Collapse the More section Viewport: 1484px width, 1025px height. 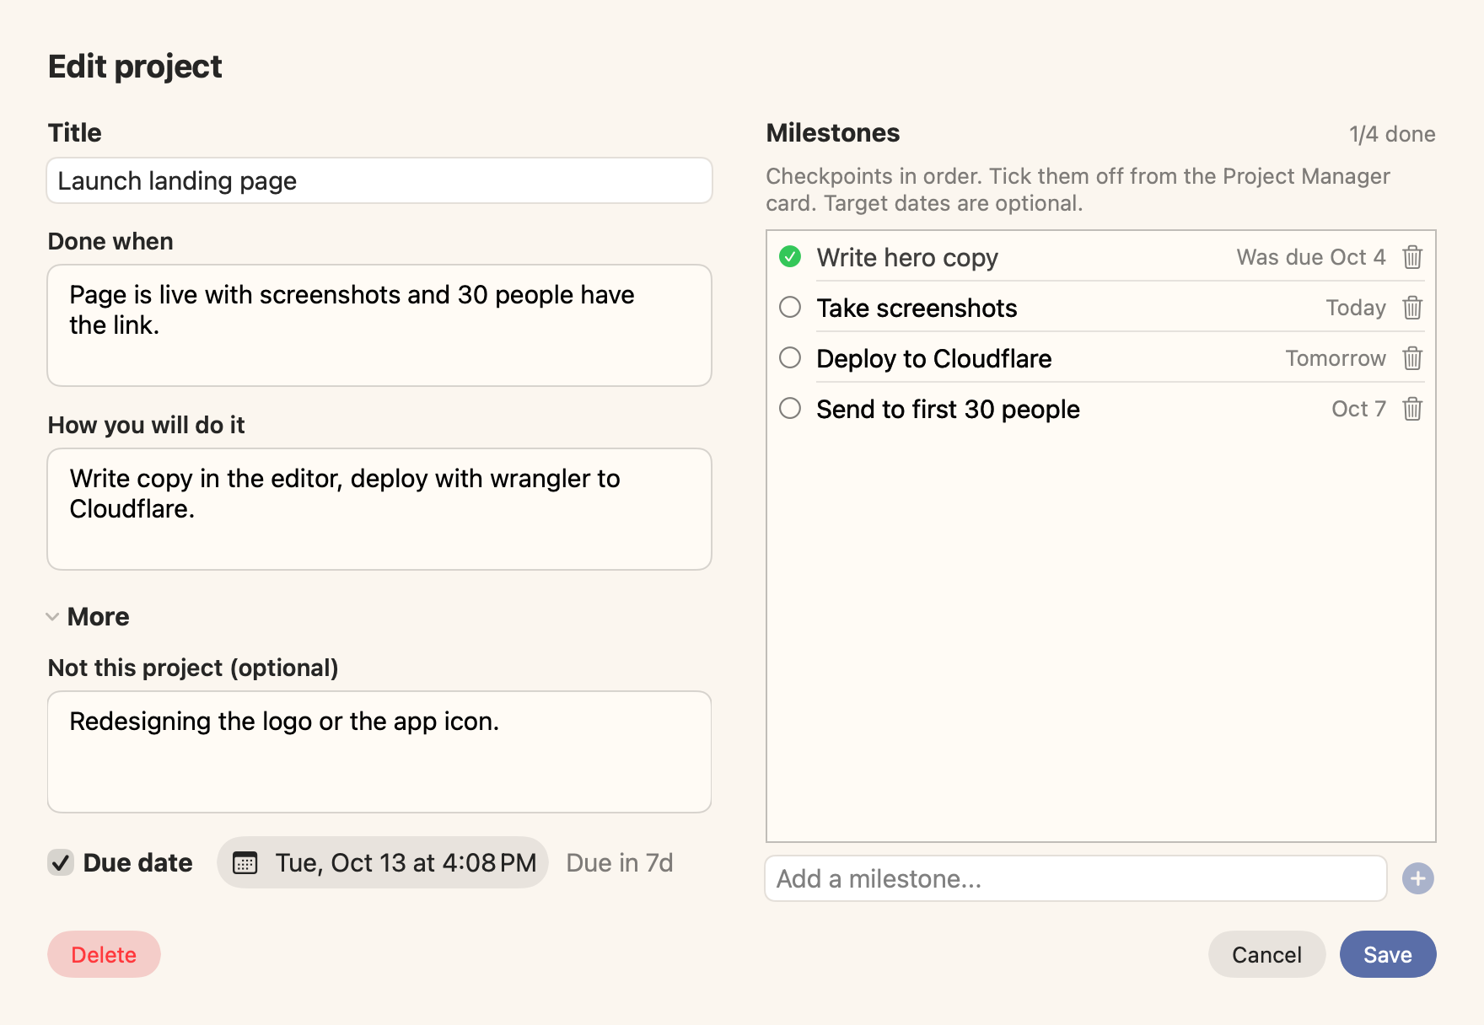(52, 617)
